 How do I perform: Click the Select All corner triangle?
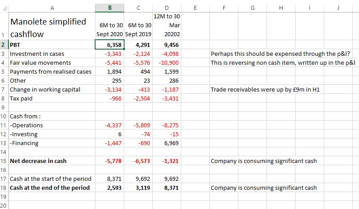(x=4, y=8)
